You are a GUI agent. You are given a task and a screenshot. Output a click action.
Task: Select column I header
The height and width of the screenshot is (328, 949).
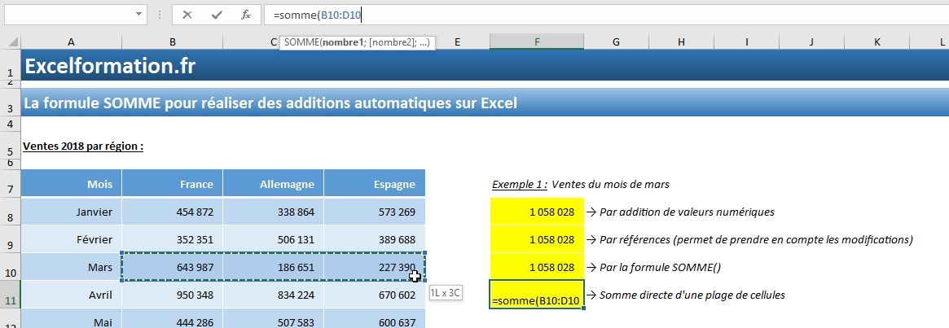coord(747,42)
